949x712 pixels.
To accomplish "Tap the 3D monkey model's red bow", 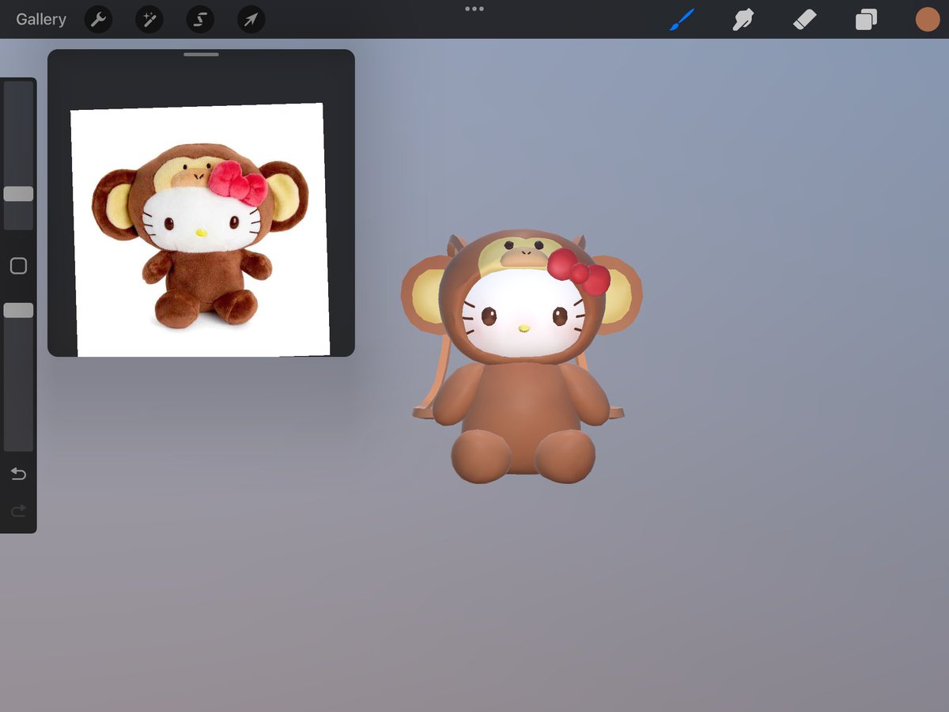I will [x=578, y=271].
